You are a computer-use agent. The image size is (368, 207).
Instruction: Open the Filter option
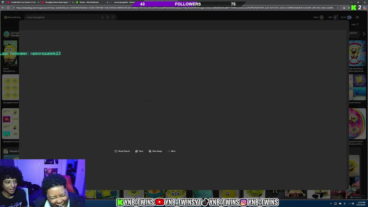click(x=355, y=24)
